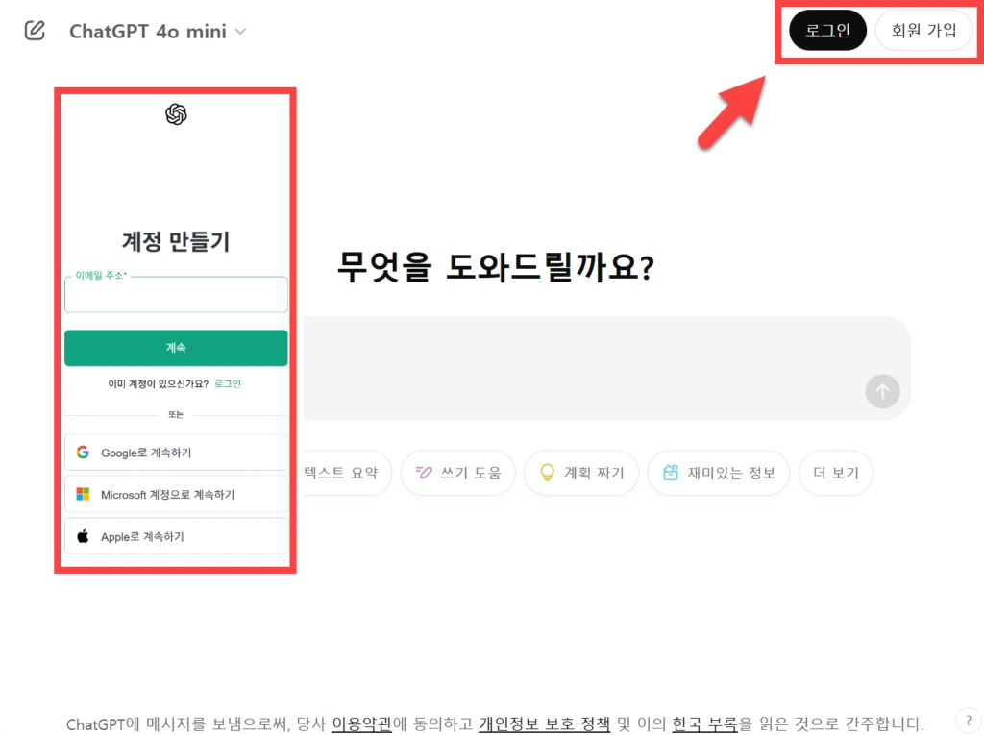The image size is (984, 735).
Task: Choose Google로 계속하기
Action: click(x=177, y=453)
